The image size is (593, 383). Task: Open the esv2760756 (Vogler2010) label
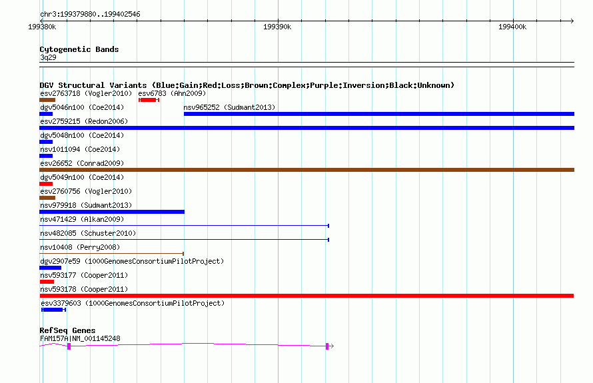coord(86,191)
